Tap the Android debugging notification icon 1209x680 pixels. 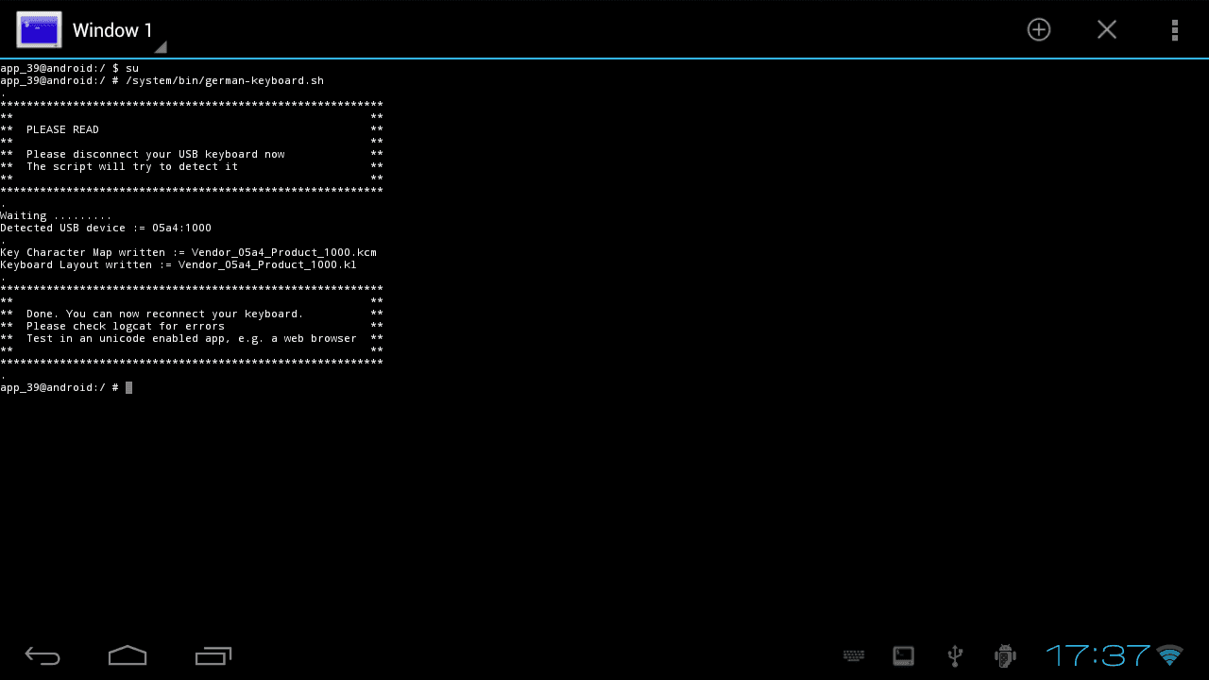[x=1005, y=655]
